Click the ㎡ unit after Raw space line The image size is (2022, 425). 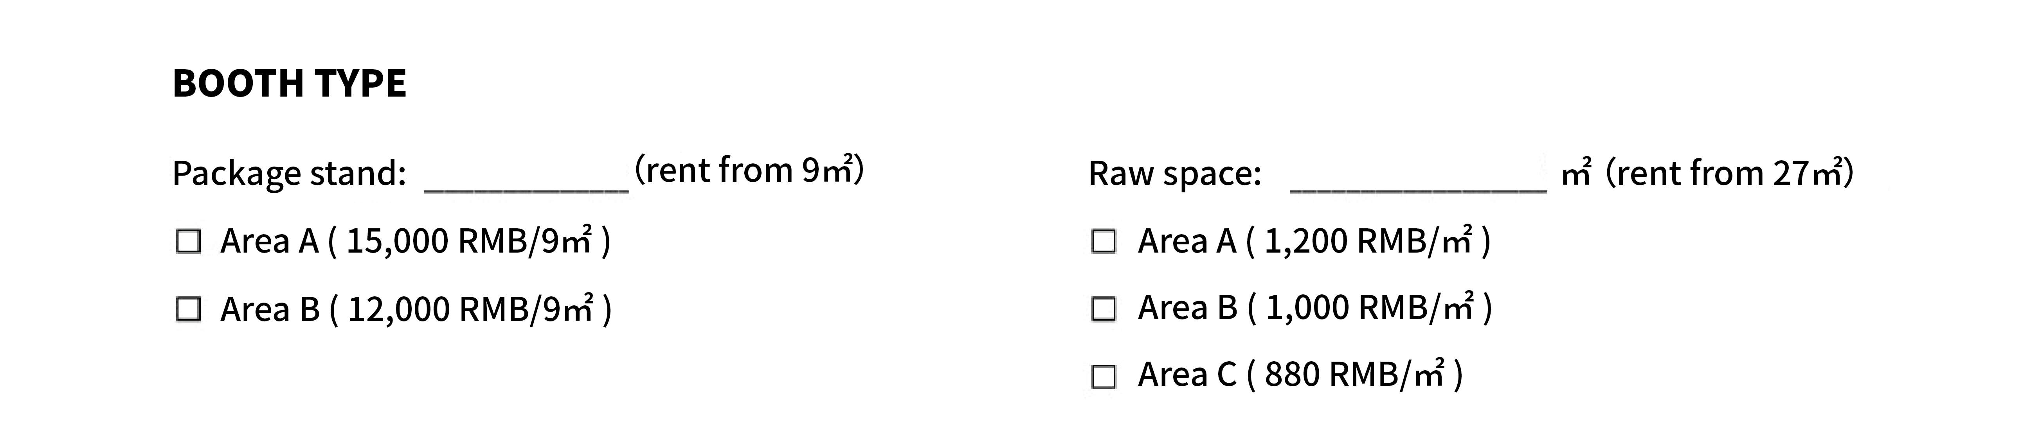[x=1576, y=172]
